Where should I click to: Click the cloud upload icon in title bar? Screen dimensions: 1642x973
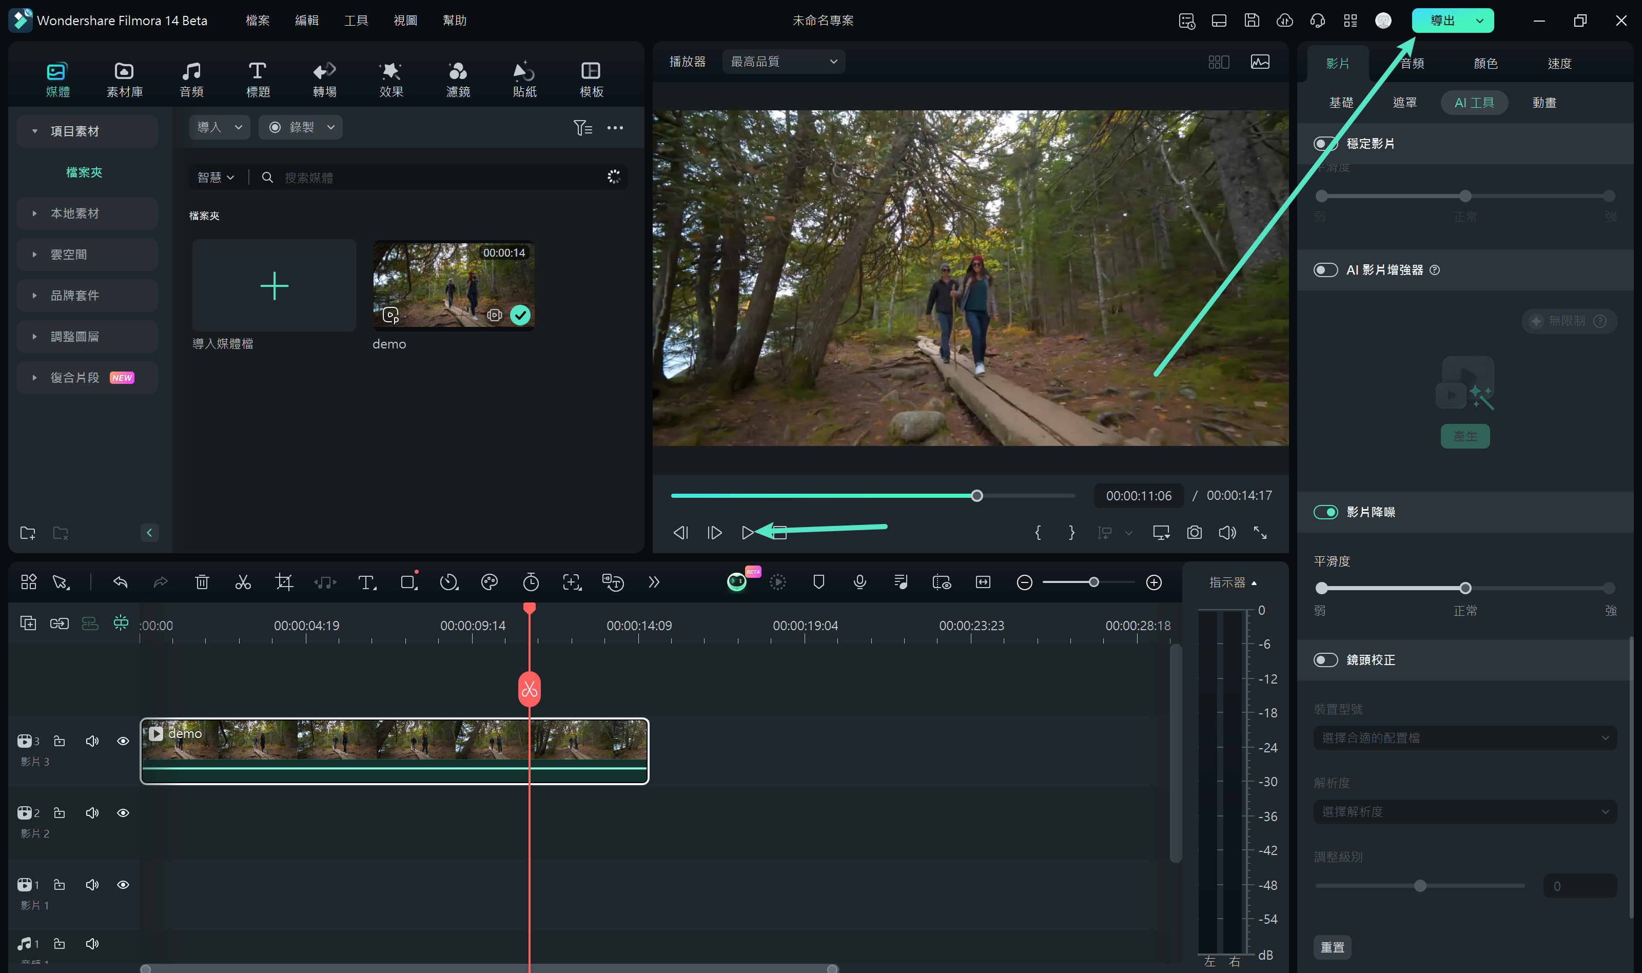tap(1285, 21)
